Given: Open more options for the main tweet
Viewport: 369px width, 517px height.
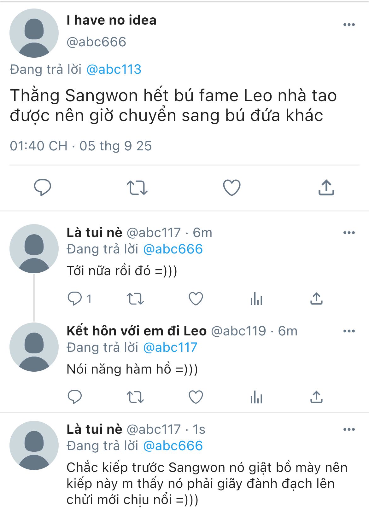Looking at the screenshot, I should 349,25.
